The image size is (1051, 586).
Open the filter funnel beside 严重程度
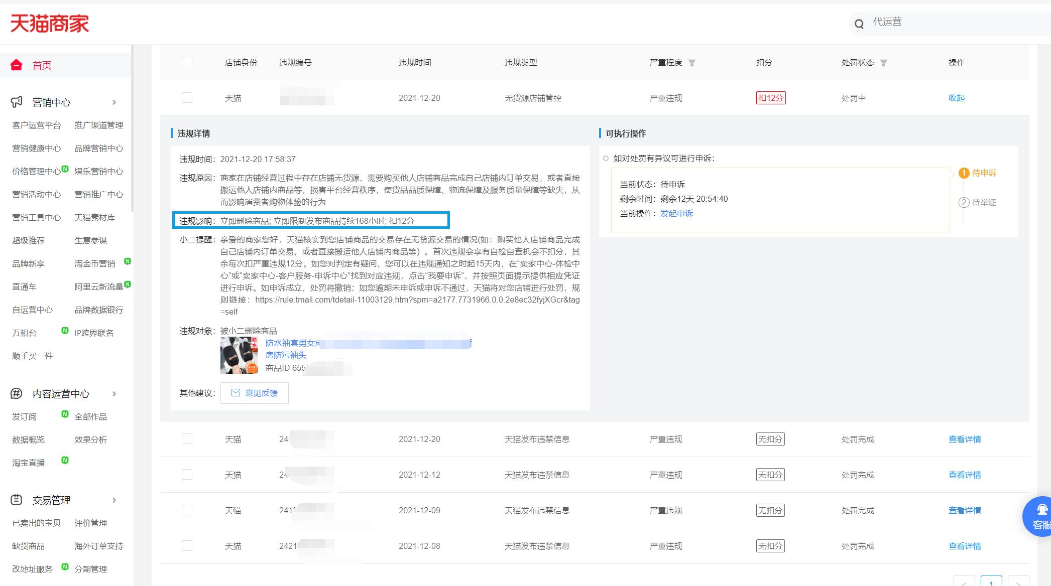click(693, 63)
